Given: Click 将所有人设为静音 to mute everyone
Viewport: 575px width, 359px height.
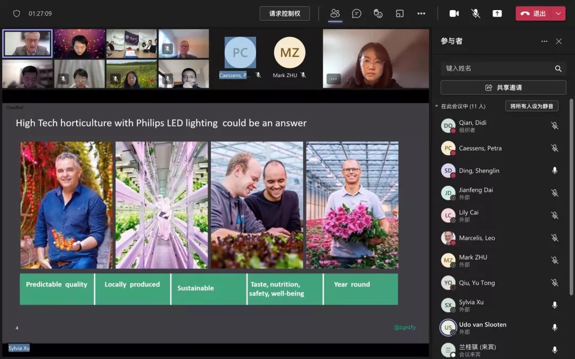Looking at the screenshot, I should [x=532, y=106].
